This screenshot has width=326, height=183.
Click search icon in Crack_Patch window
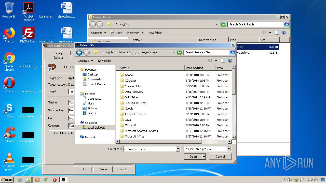(x=287, y=24)
